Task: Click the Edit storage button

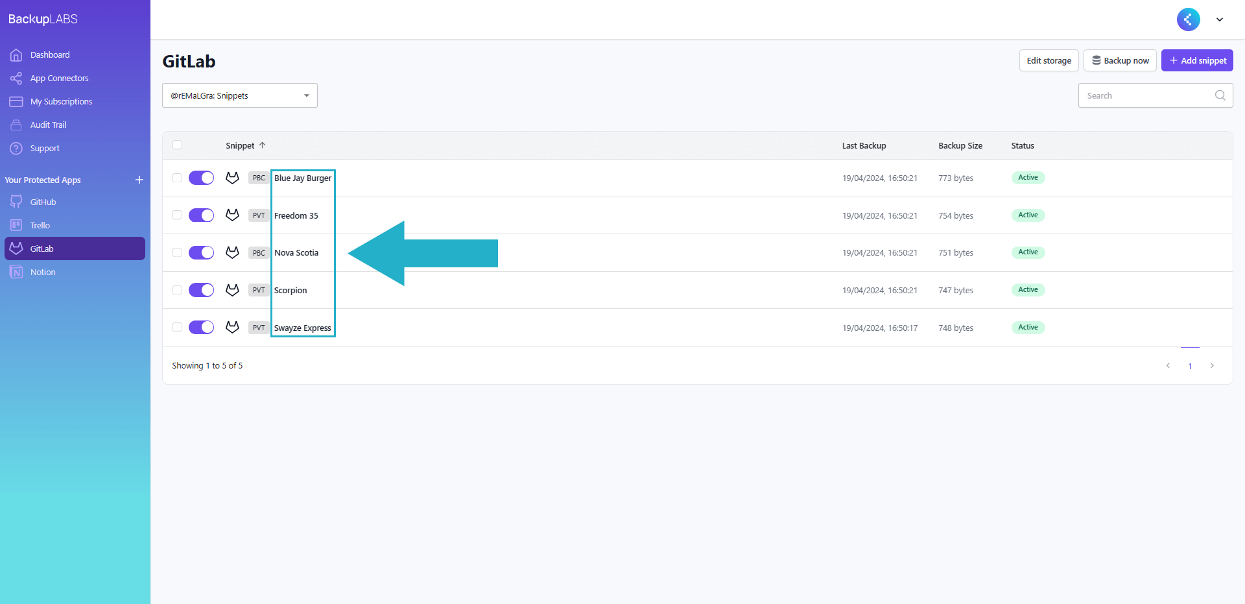Action: [1049, 60]
